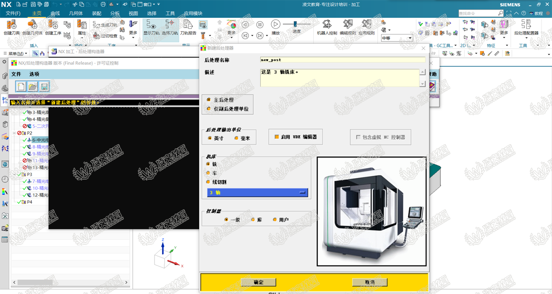The image size is (552, 294).
Task: Click the 创建几何体 (Create Geometry) icon
Action: click(x=32, y=25)
